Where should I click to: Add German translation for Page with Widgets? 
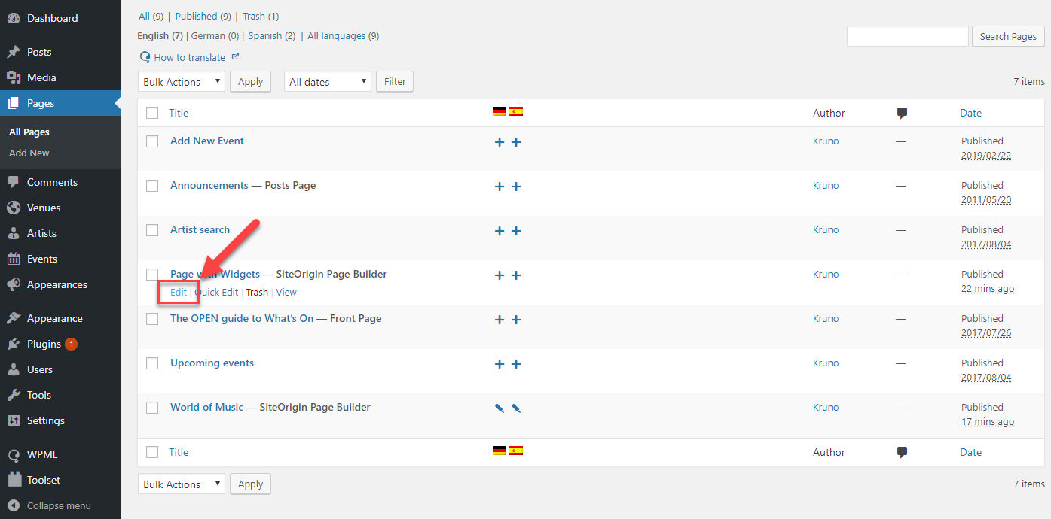click(x=499, y=275)
